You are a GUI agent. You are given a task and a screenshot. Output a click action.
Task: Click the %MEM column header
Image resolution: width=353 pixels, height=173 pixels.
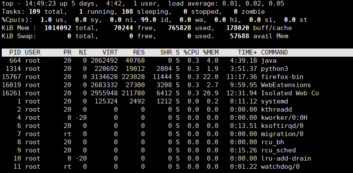(x=211, y=52)
